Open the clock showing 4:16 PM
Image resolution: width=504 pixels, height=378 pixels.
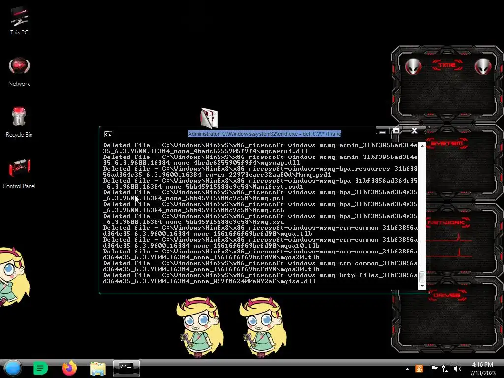(482, 365)
